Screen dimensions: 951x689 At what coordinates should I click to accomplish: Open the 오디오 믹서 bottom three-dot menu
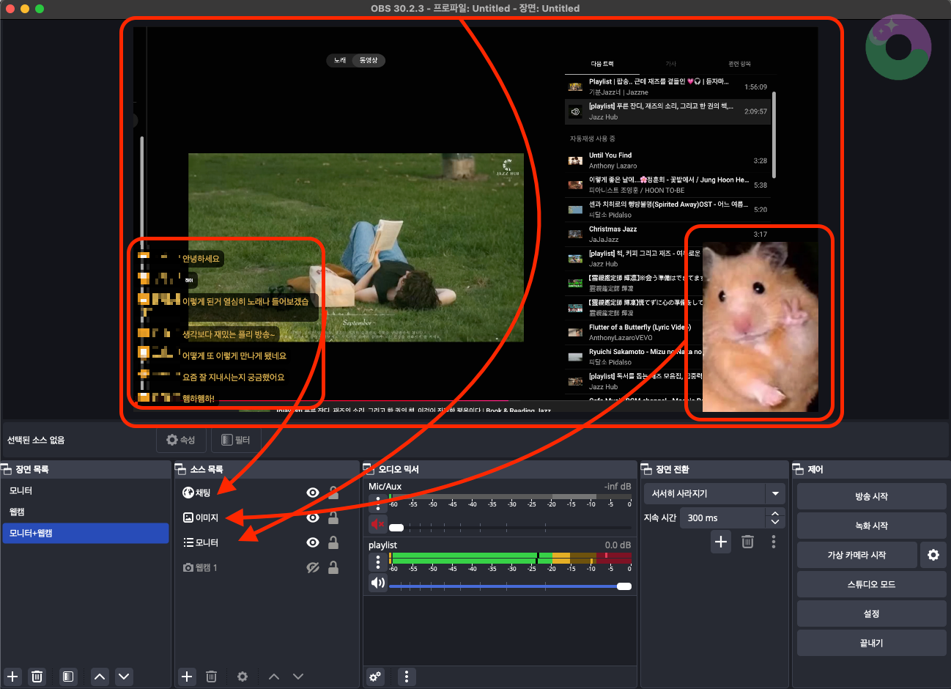click(407, 677)
